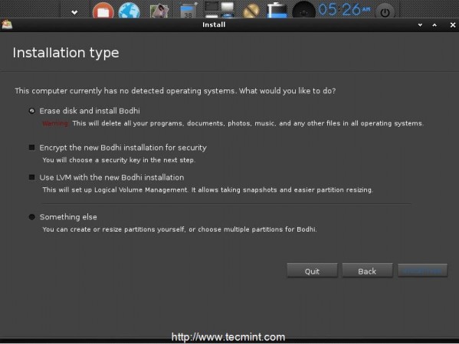Click the 'Logical Volume Management' description text
459x344 pixels.
pos(208,190)
